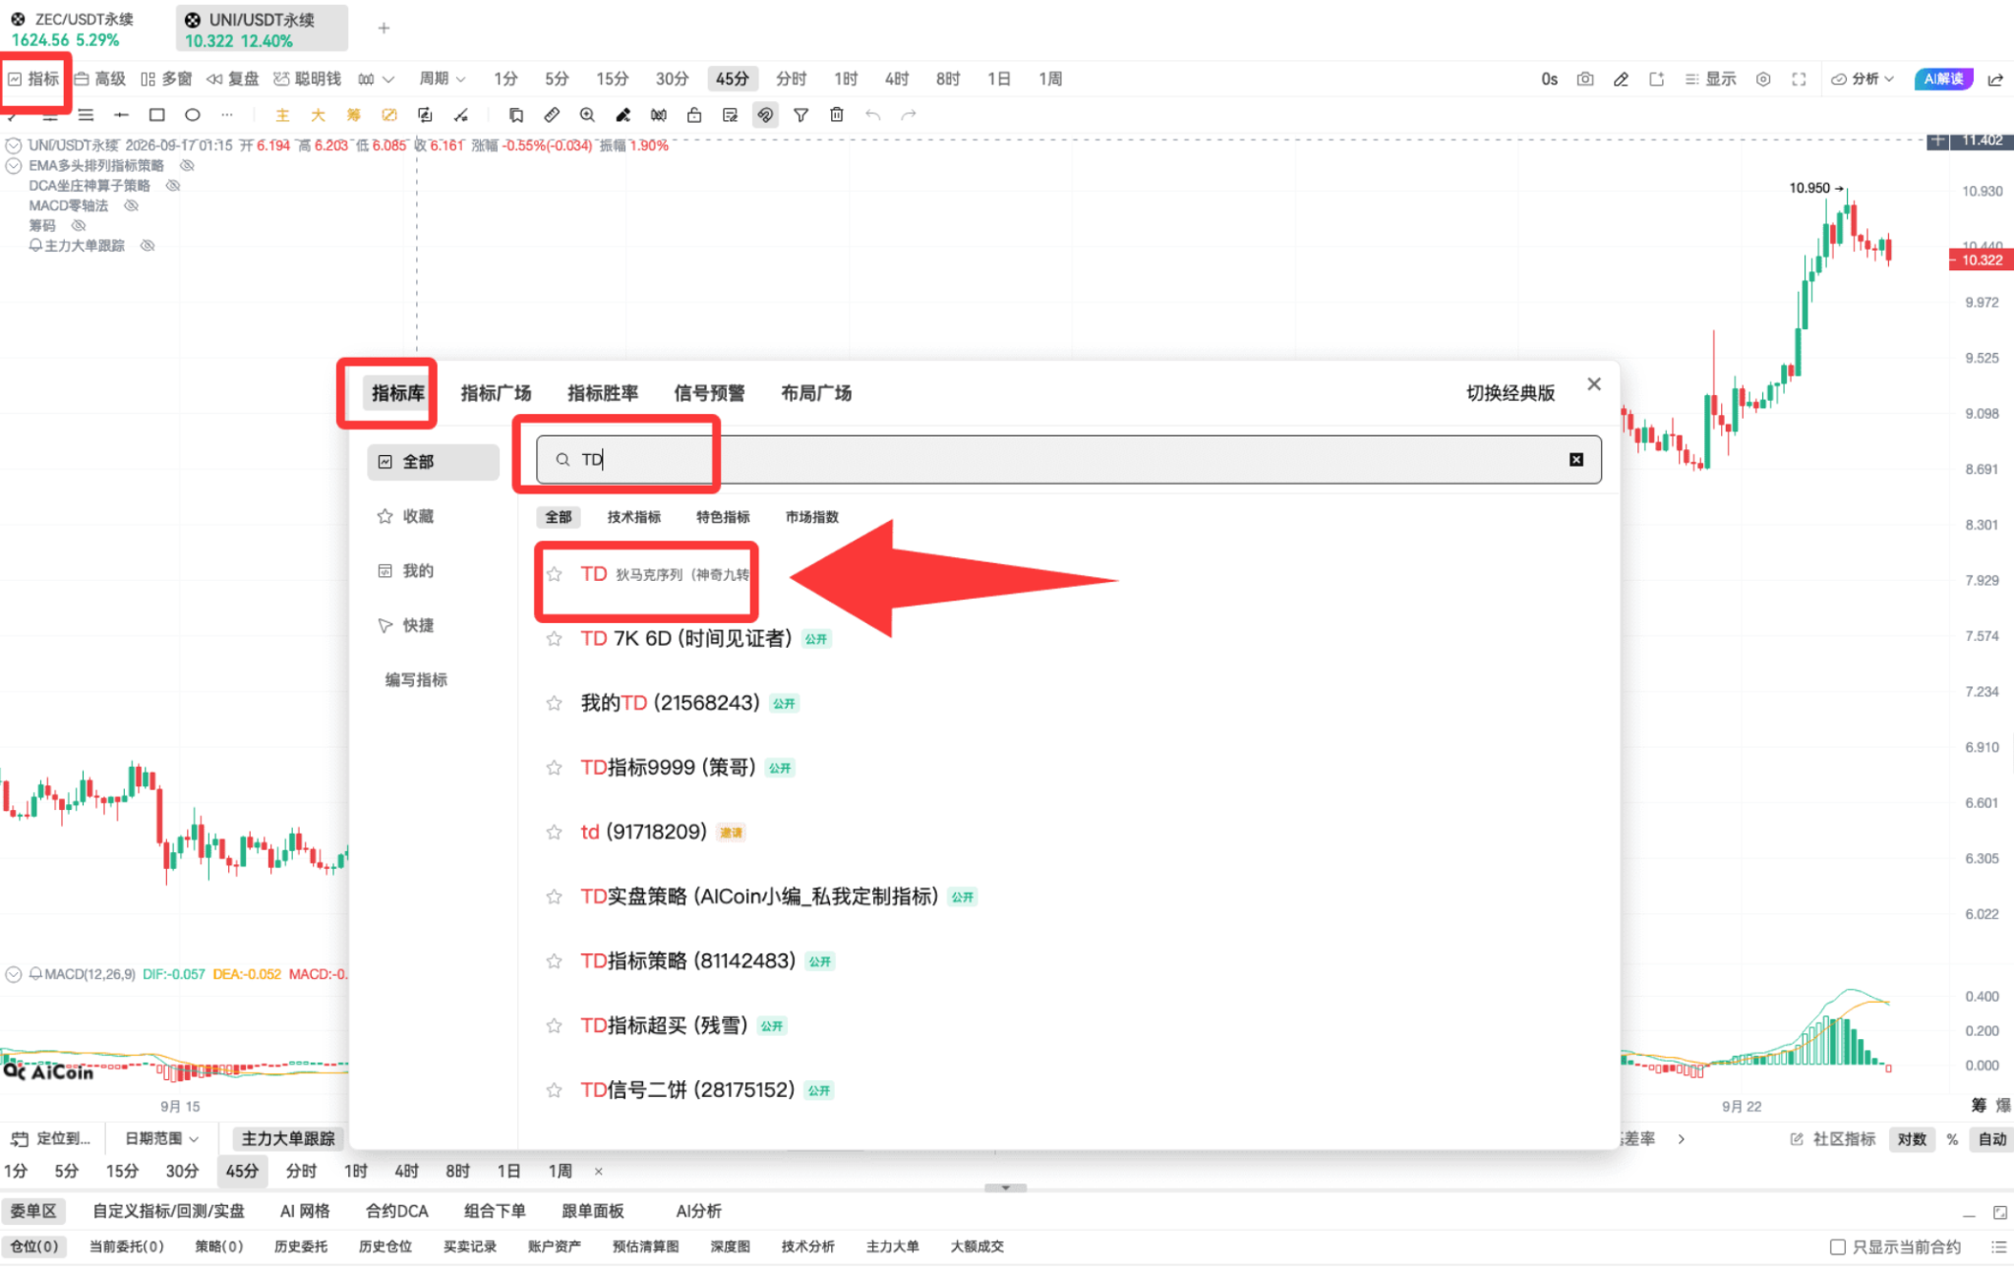Image resolution: width=2014 pixels, height=1269 pixels.
Task: Collapse the MACD(12,26,9) pane chevron
Action: [14, 974]
